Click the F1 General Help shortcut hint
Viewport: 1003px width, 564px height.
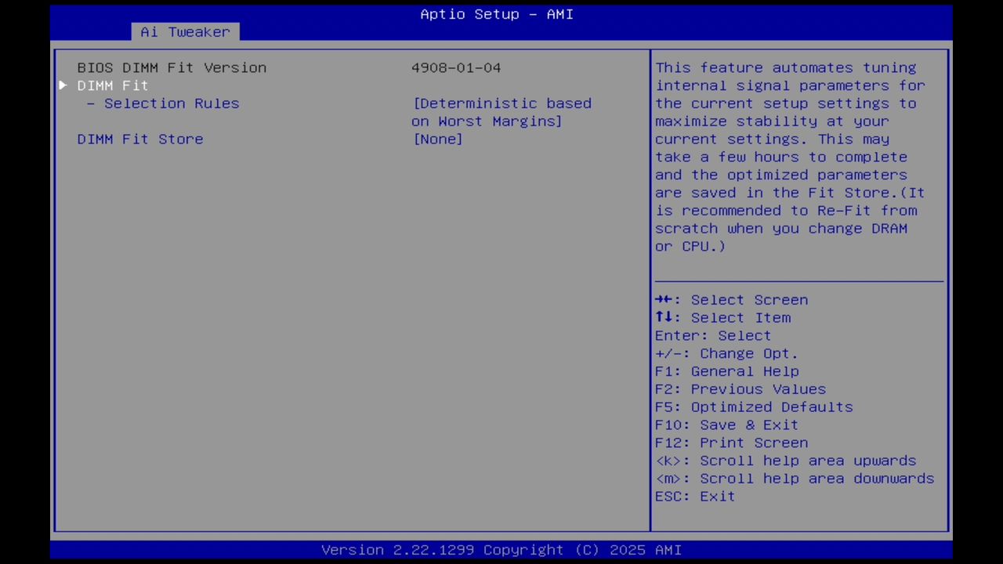[x=727, y=371]
